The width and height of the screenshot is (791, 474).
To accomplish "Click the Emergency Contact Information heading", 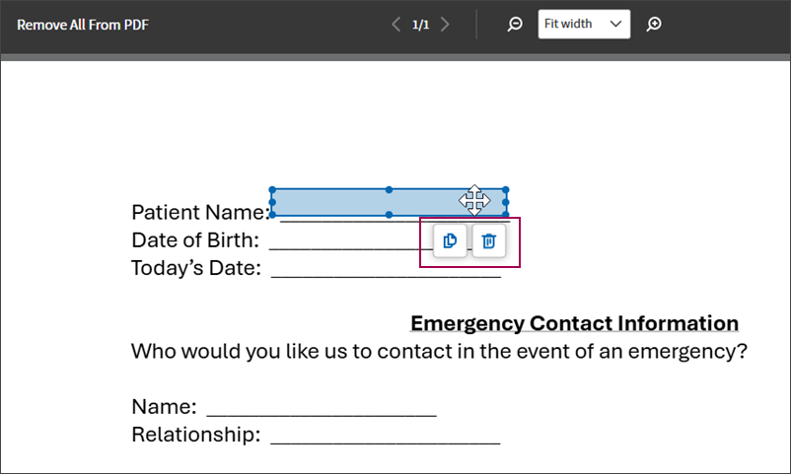I will [575, 323].
